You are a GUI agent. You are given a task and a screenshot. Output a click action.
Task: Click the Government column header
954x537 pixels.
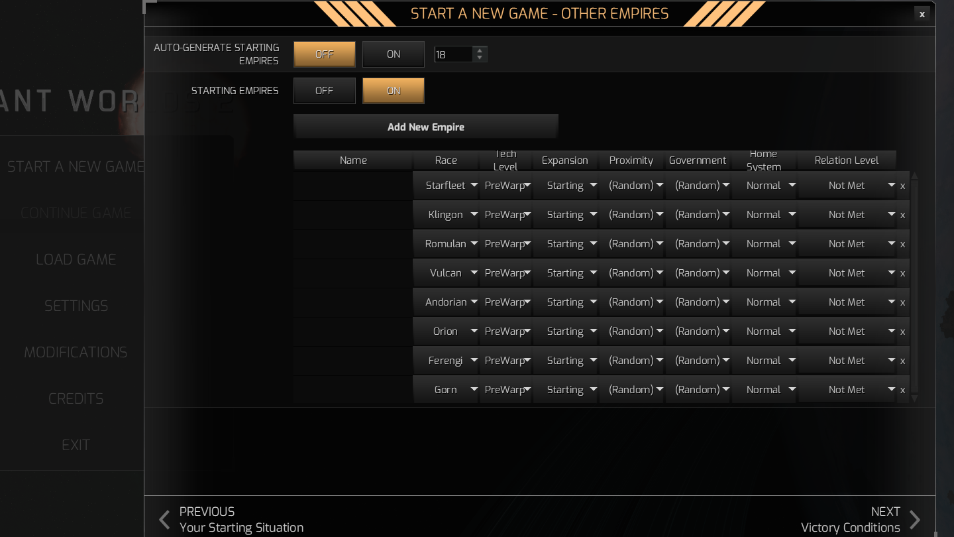click(x=698, y=160)
